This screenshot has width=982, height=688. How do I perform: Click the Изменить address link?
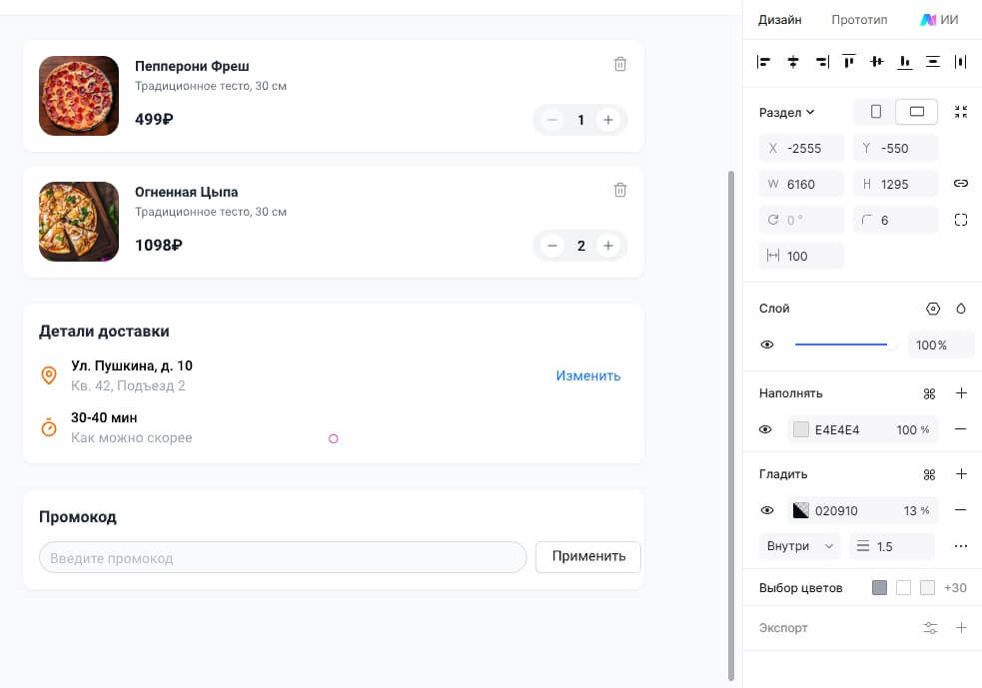(588, 375)
